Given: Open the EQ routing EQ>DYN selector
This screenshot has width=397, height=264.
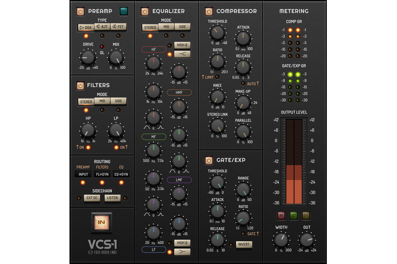Looking at the screenshot, I should 121,174.
